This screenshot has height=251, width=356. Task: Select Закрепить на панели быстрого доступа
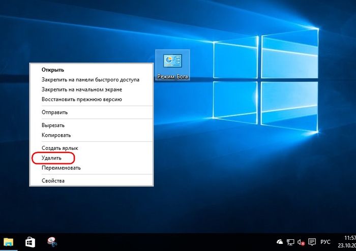tap(90, 79)
